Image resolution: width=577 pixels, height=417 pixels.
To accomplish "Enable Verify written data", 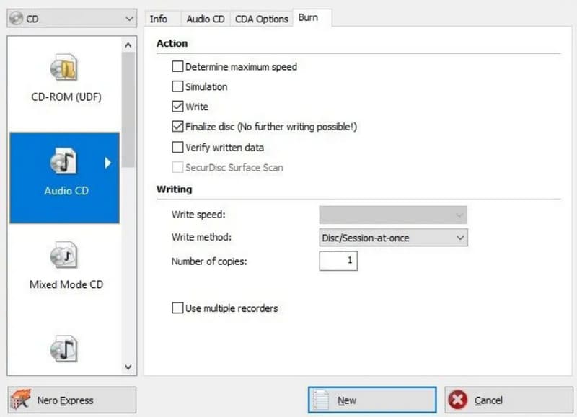I will click(x=177, y=148).
